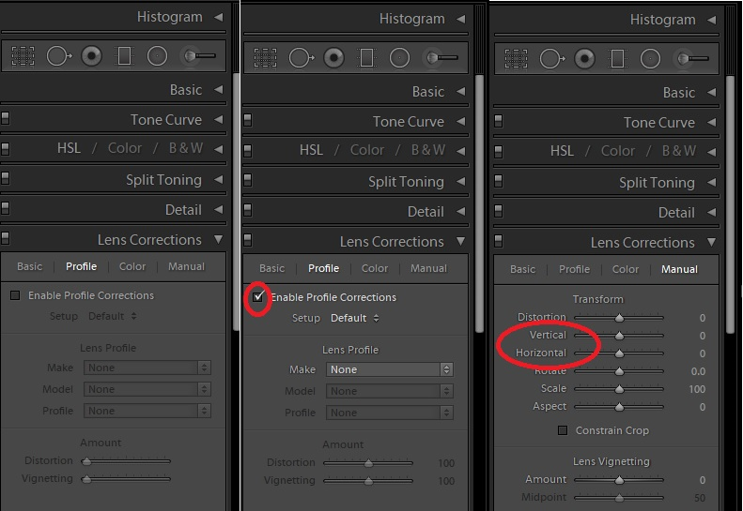The height and width of the screenshot is (511, 743).
Task: Untick Enable Profile Corrections in middle panel
Action: pos(257,297)
